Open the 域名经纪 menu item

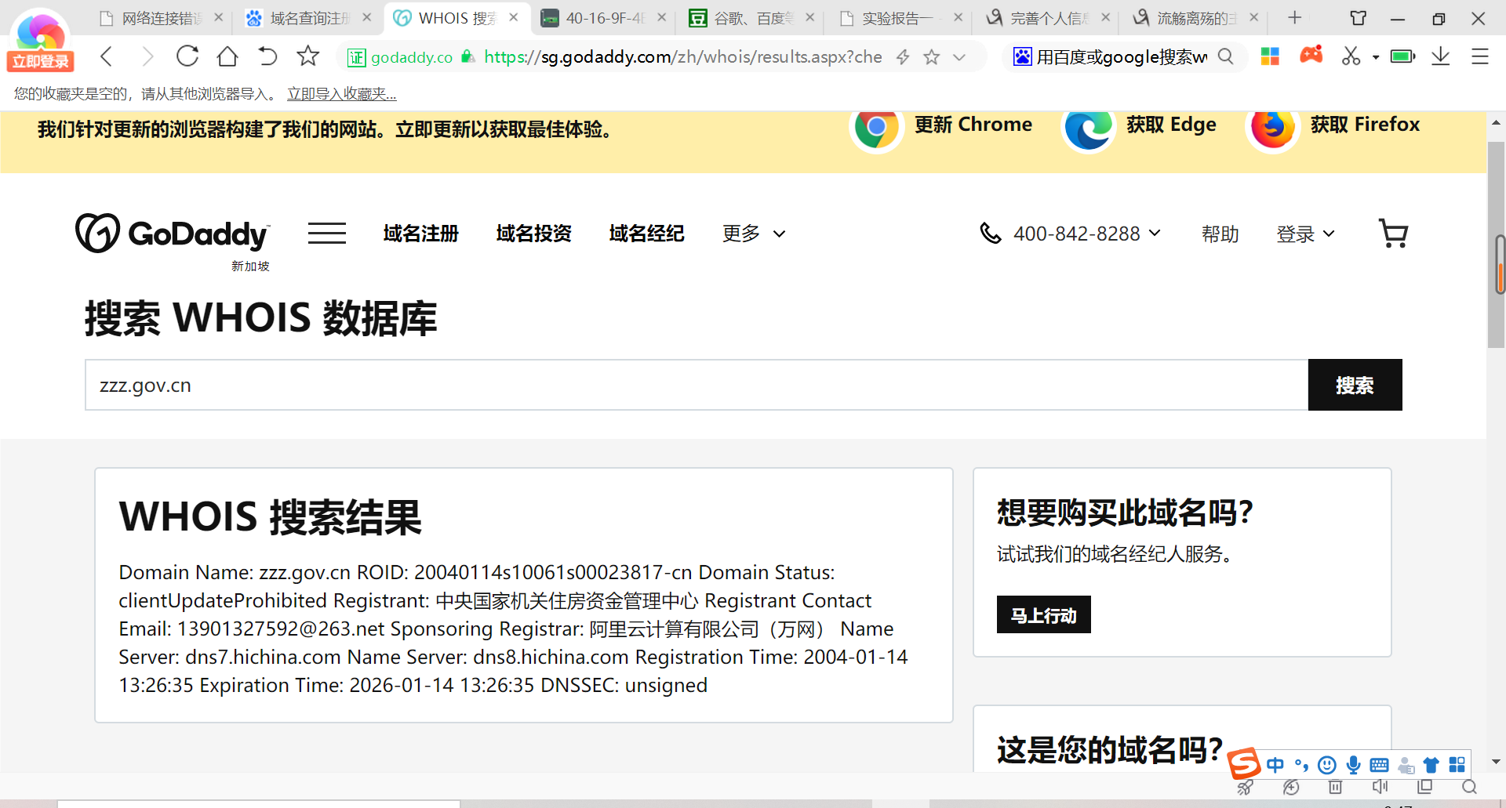tap(647, 234)
